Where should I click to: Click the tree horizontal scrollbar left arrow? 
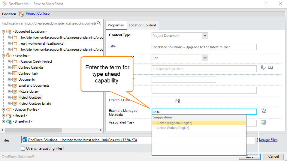coord(3,130)
